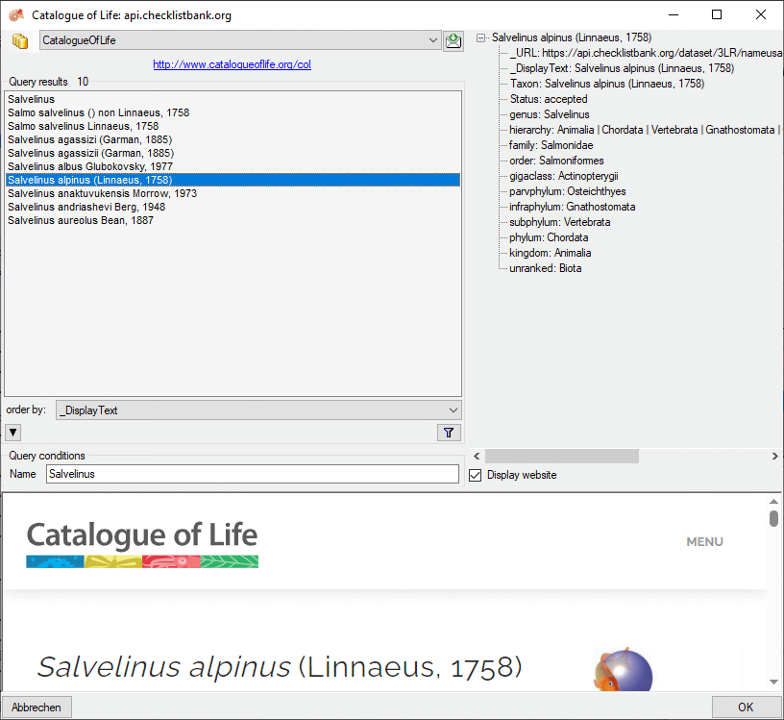Click the filter funnel icon button
Screen dimensions: 784x720
pyautogui.click(x=449, y=433)
